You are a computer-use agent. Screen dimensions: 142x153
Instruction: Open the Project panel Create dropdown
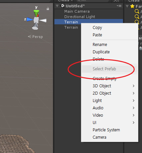[135, 1]
